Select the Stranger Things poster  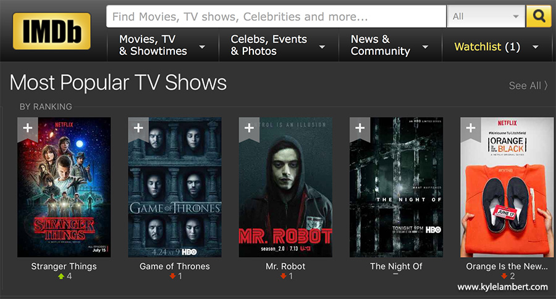[x=64, y=187]
